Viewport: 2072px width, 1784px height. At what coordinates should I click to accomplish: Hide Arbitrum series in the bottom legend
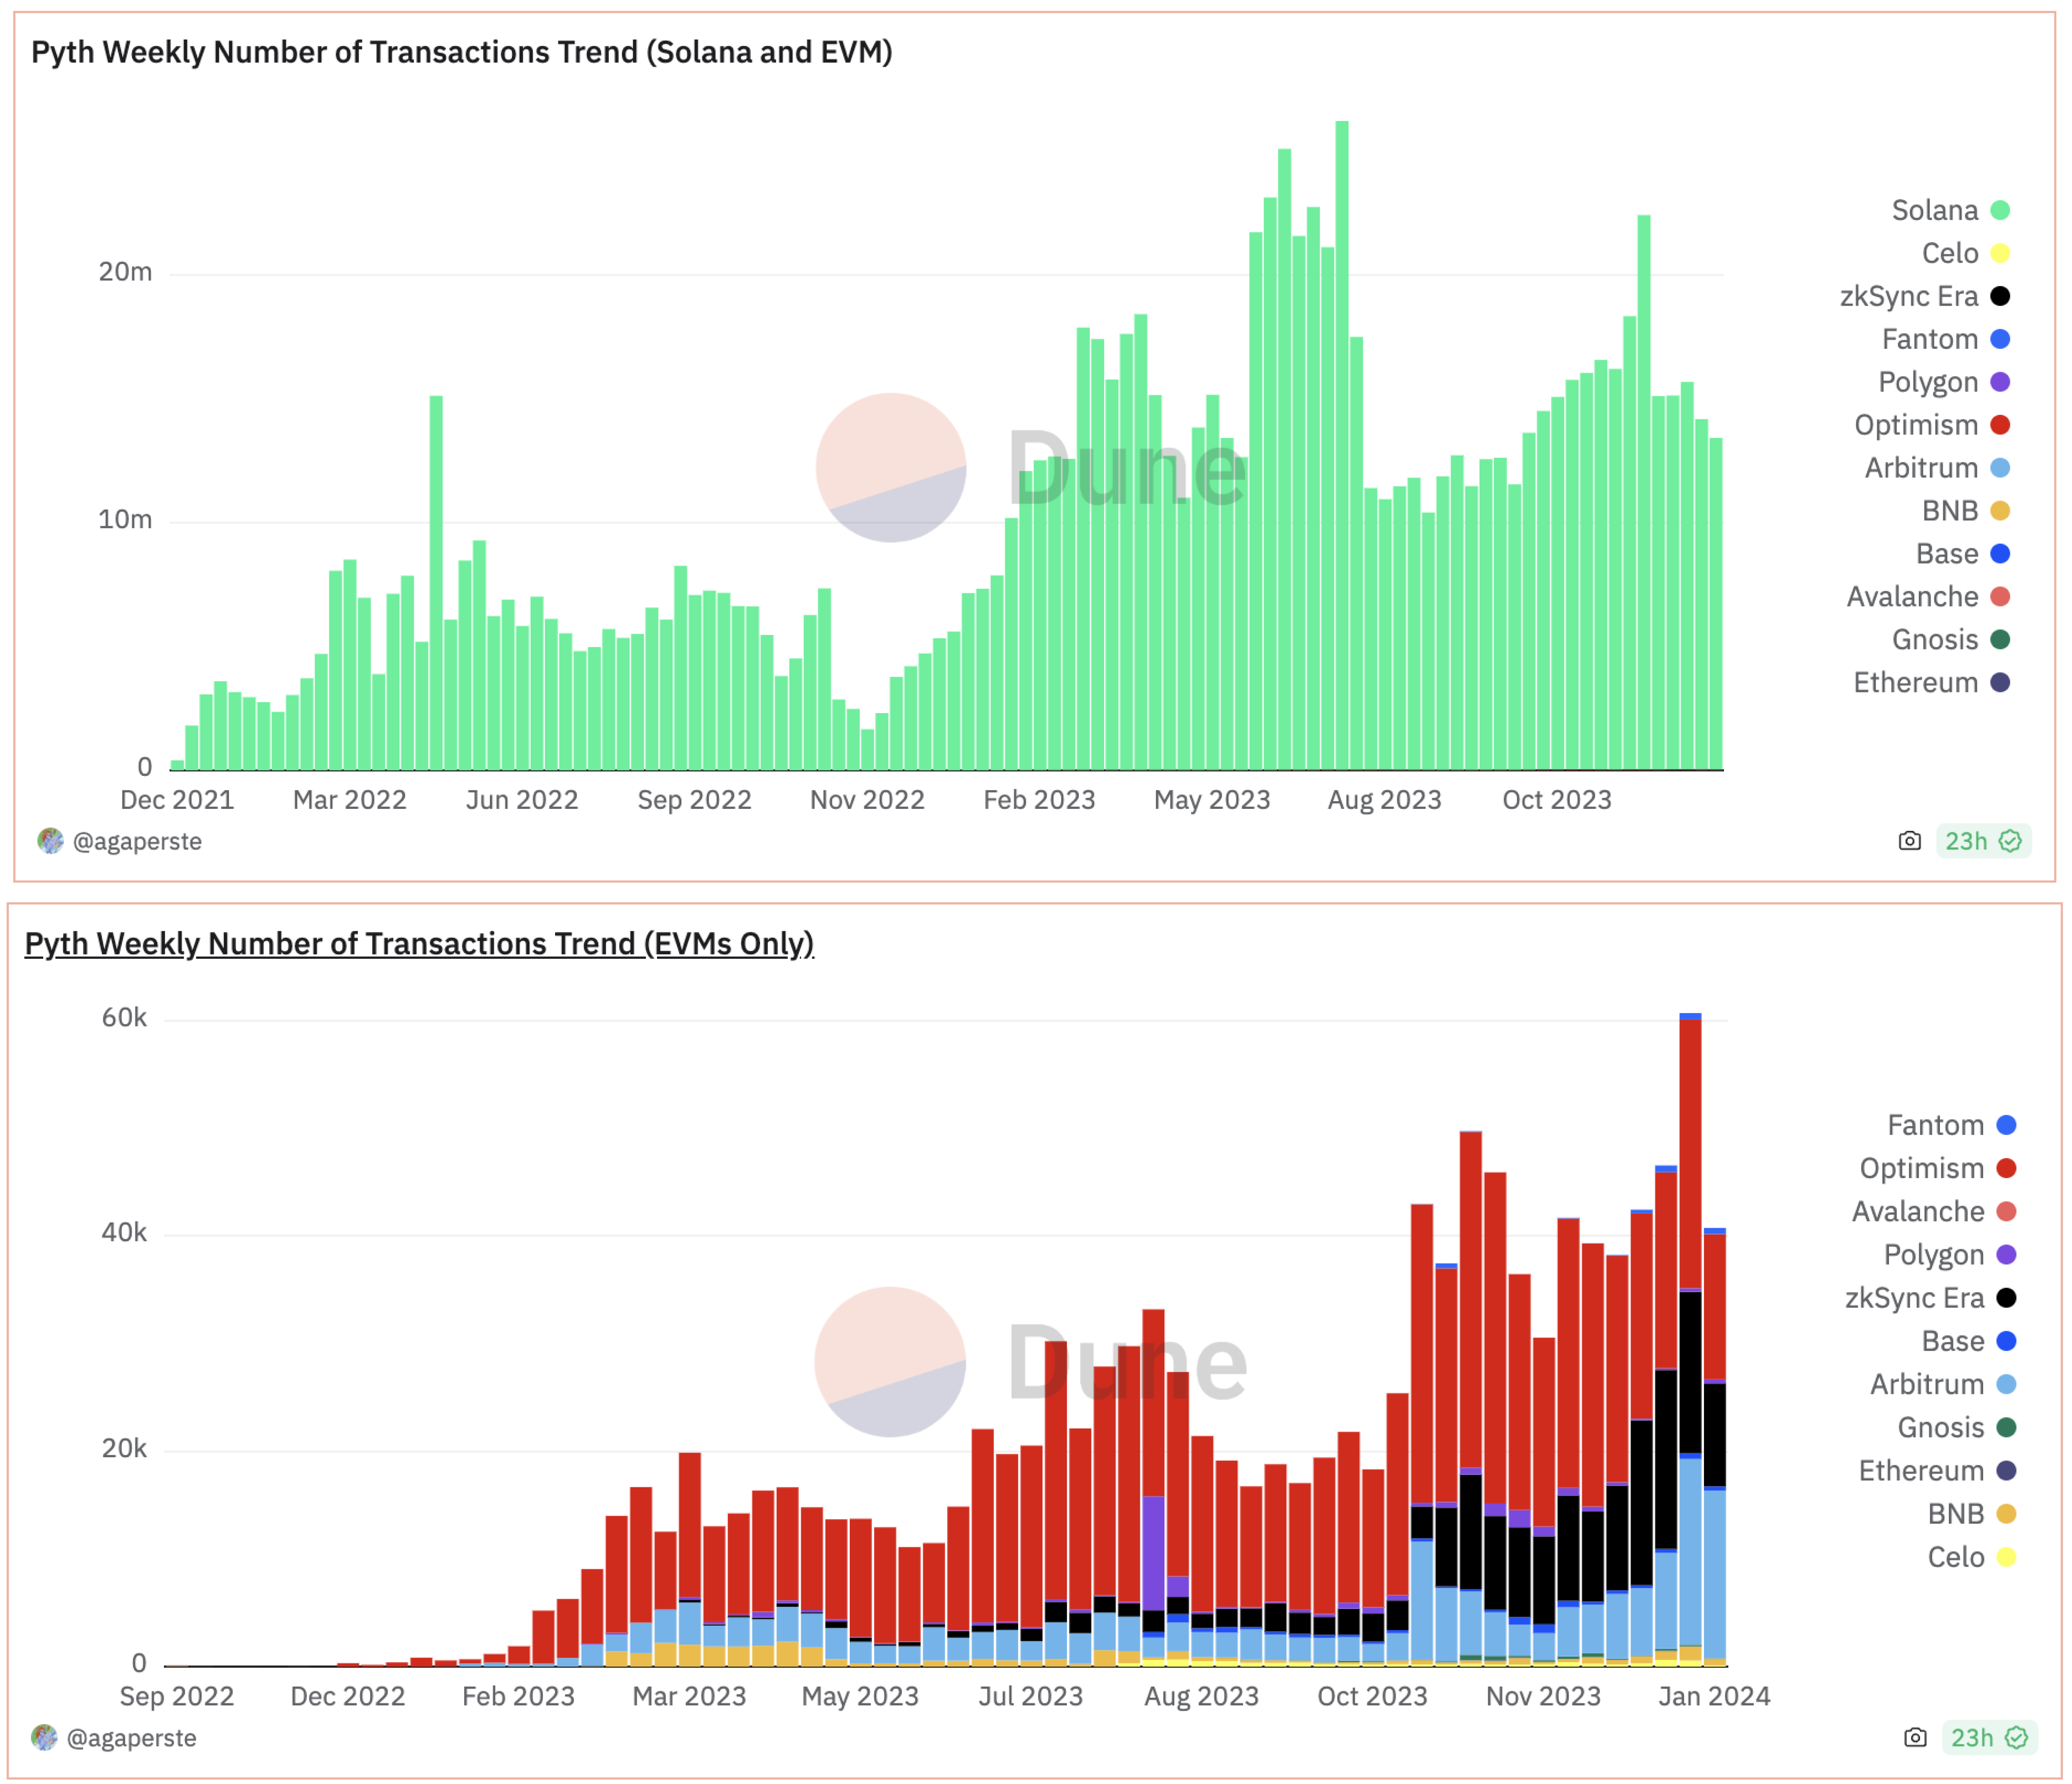click(1926, 1384)
